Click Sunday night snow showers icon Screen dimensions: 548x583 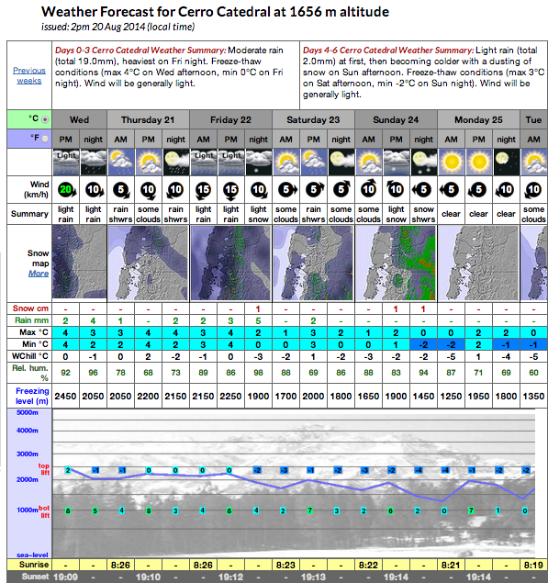(423, 162)
